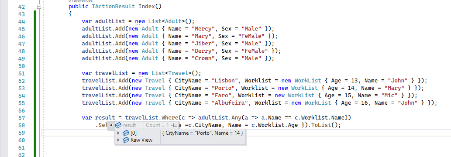451x157 pixels.
Task: Click the result variable on line 57
Action: (x=105, y=118)
